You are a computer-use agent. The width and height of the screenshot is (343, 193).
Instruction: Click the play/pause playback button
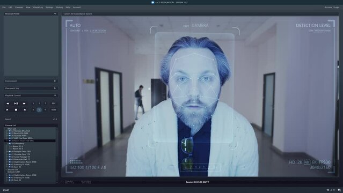pyautogui.click(x=16, y=103)
